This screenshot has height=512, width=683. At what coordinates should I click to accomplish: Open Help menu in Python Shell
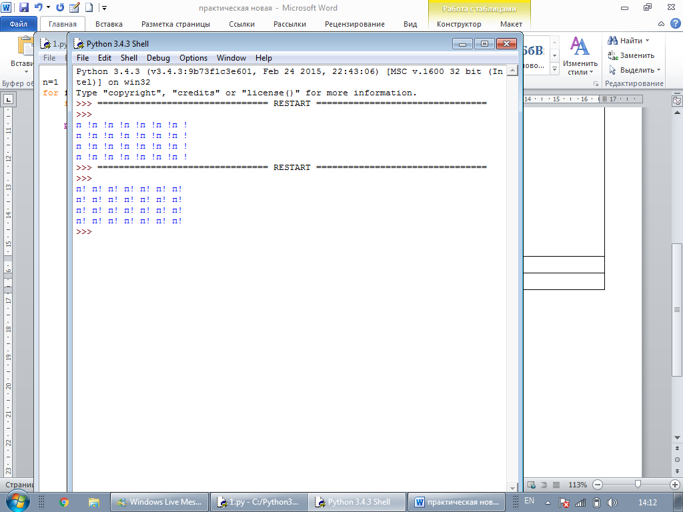(x=263, y=58)
